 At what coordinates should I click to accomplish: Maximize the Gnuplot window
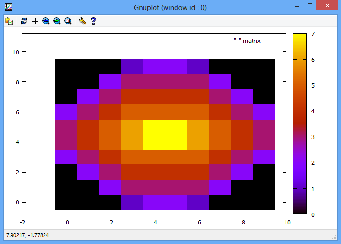pyautogui.click(x=310, y=5)
